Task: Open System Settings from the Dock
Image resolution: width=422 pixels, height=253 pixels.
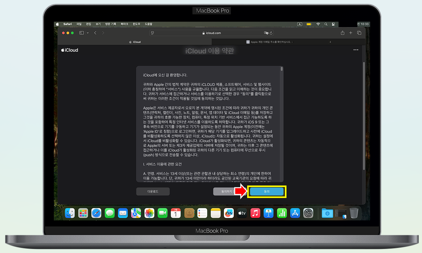Action: pos(308,213)
